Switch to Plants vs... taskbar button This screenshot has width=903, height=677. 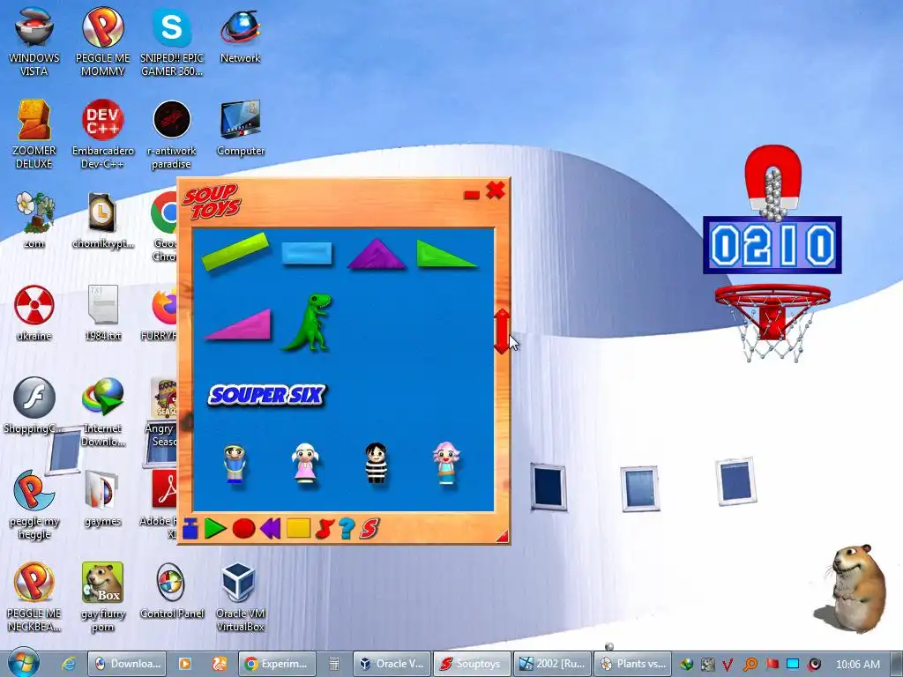click(633, 664)
